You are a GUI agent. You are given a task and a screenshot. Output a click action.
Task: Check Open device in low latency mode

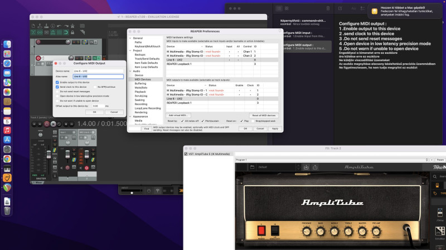(x=57, y=96)
